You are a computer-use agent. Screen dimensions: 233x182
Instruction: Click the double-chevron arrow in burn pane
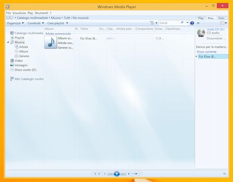coord(198,23)
